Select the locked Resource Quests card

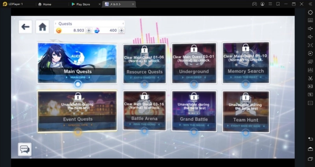coord(145,64)
